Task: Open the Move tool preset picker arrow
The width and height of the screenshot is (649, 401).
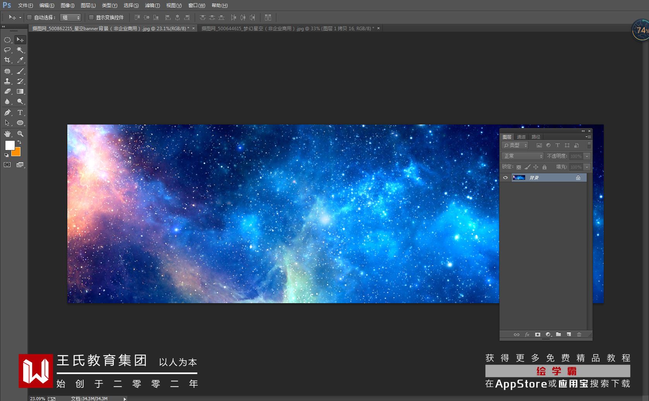Action: click(x=20, y=17)
